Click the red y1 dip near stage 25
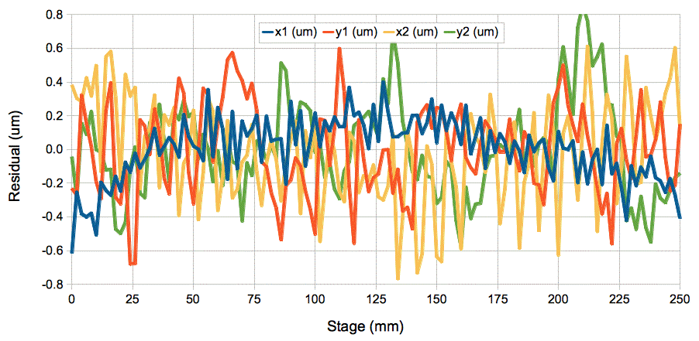This screenshot has height=341, width=699. (x=133, y=264)
